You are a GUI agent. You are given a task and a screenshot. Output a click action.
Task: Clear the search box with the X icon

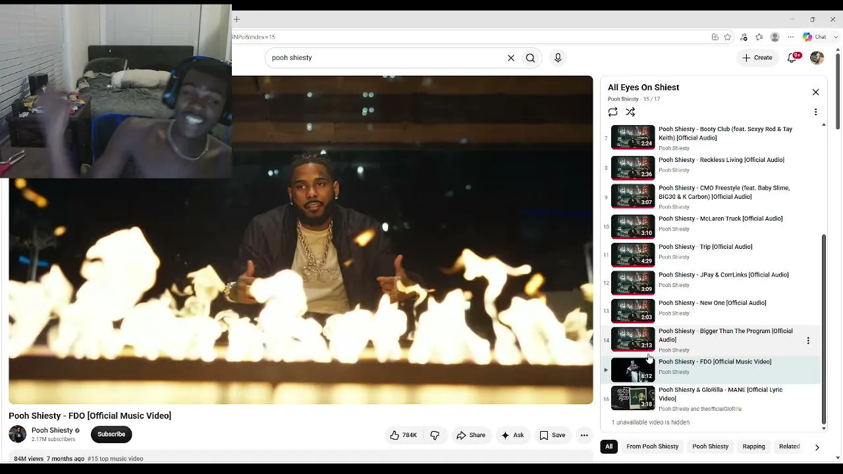[x=510, y=58]
